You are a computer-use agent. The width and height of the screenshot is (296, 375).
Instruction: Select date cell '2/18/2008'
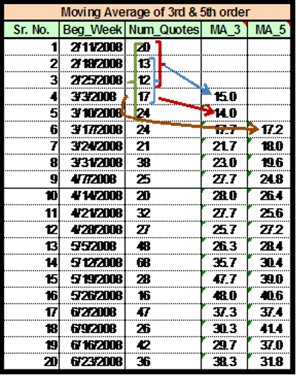(x=92, y=64)
